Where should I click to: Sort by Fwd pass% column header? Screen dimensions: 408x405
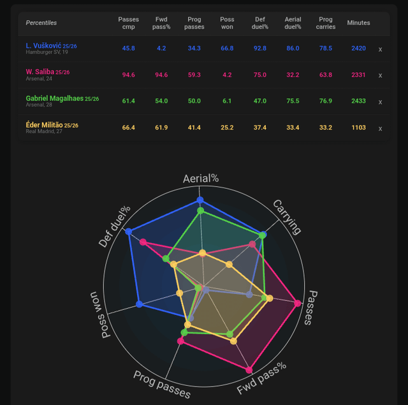click(161, 23)
